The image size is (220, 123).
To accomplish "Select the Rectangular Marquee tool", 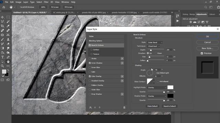I will 8,17.
